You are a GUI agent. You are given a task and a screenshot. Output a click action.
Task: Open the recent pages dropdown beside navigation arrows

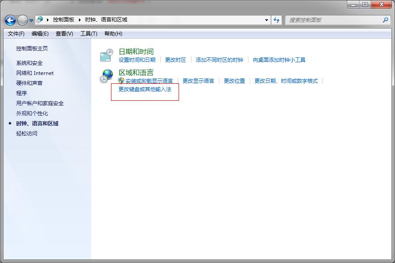[x=31, y=20]
